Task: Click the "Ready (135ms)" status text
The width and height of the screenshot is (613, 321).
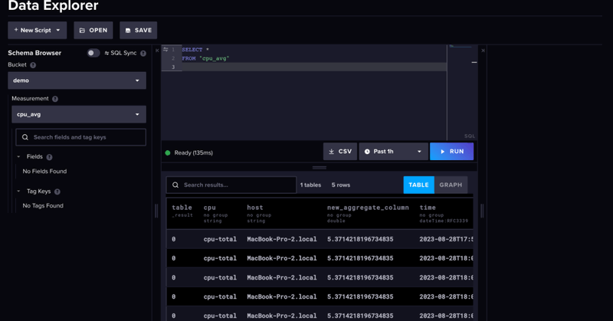Action: 194,153
